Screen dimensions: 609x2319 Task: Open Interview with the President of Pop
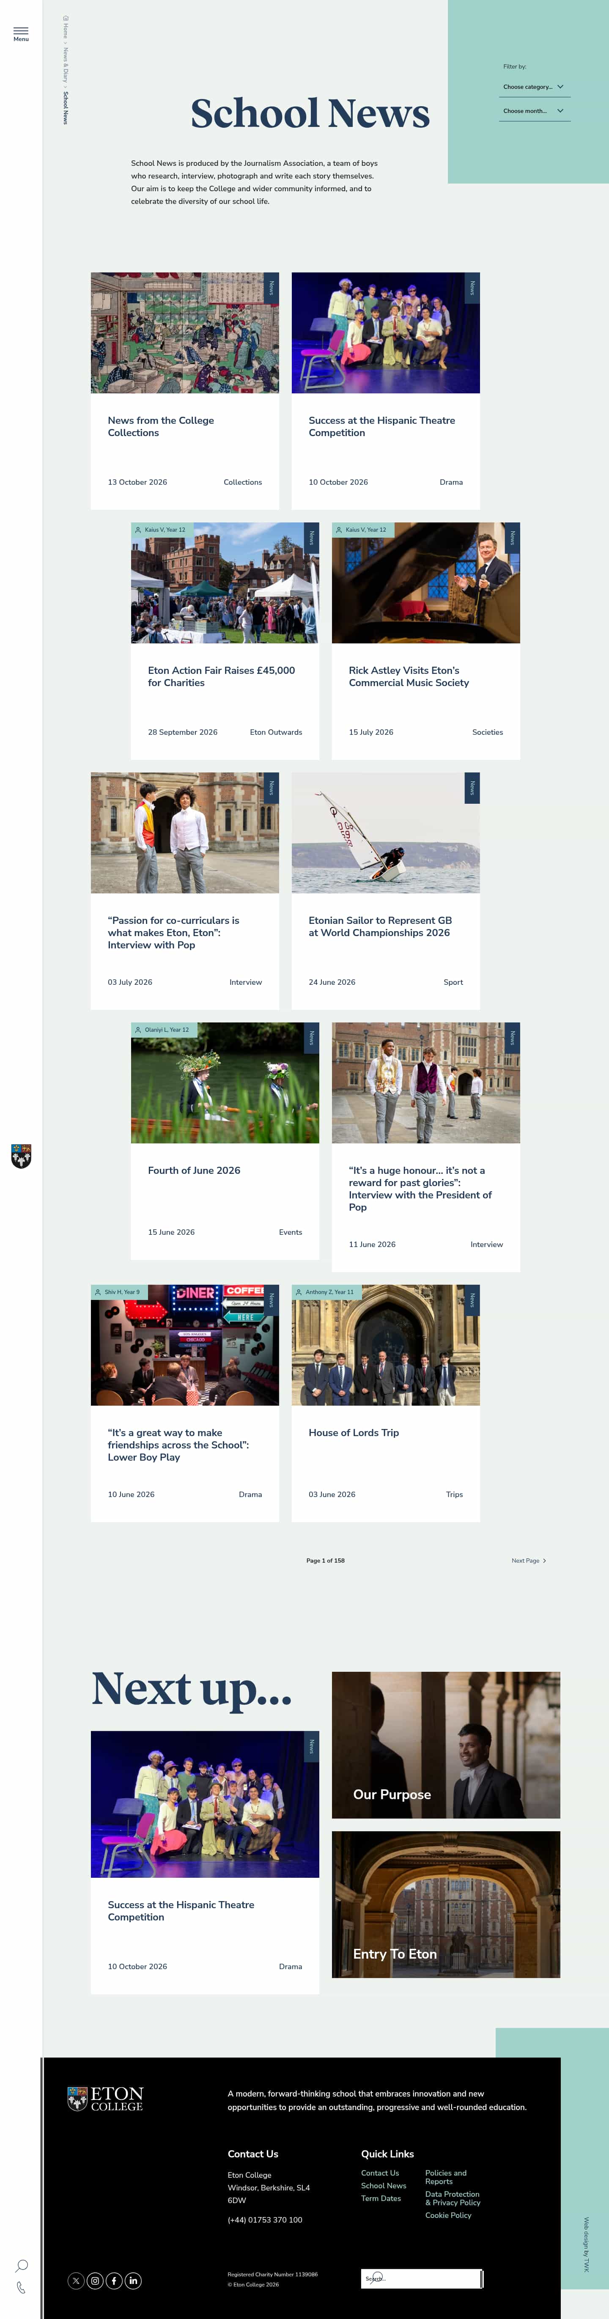coord(420,1188)
